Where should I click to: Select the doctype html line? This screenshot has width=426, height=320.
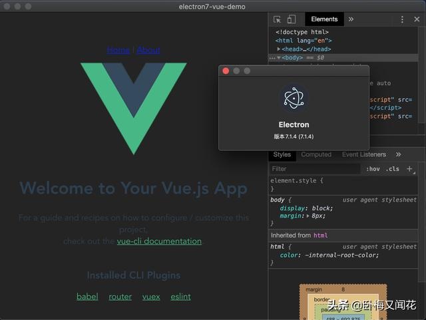click(x=302, y=32)
